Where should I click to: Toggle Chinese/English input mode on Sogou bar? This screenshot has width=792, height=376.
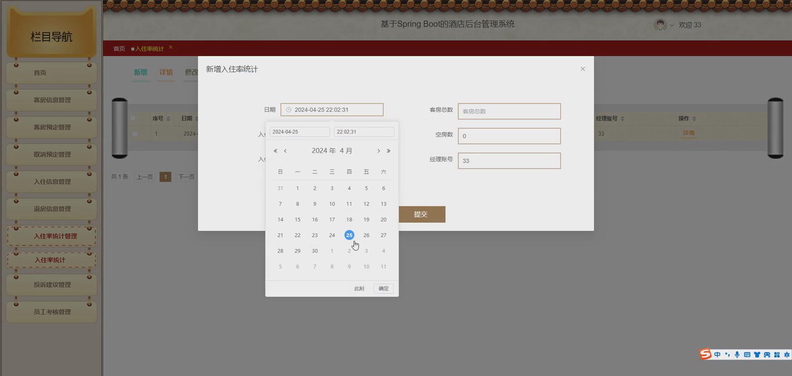click(x=718, y=355)
